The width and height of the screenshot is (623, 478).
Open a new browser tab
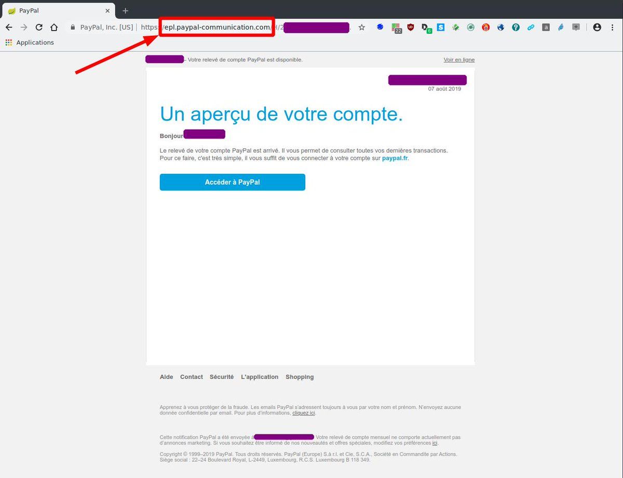pyautogui.click(x=125, y=10)
